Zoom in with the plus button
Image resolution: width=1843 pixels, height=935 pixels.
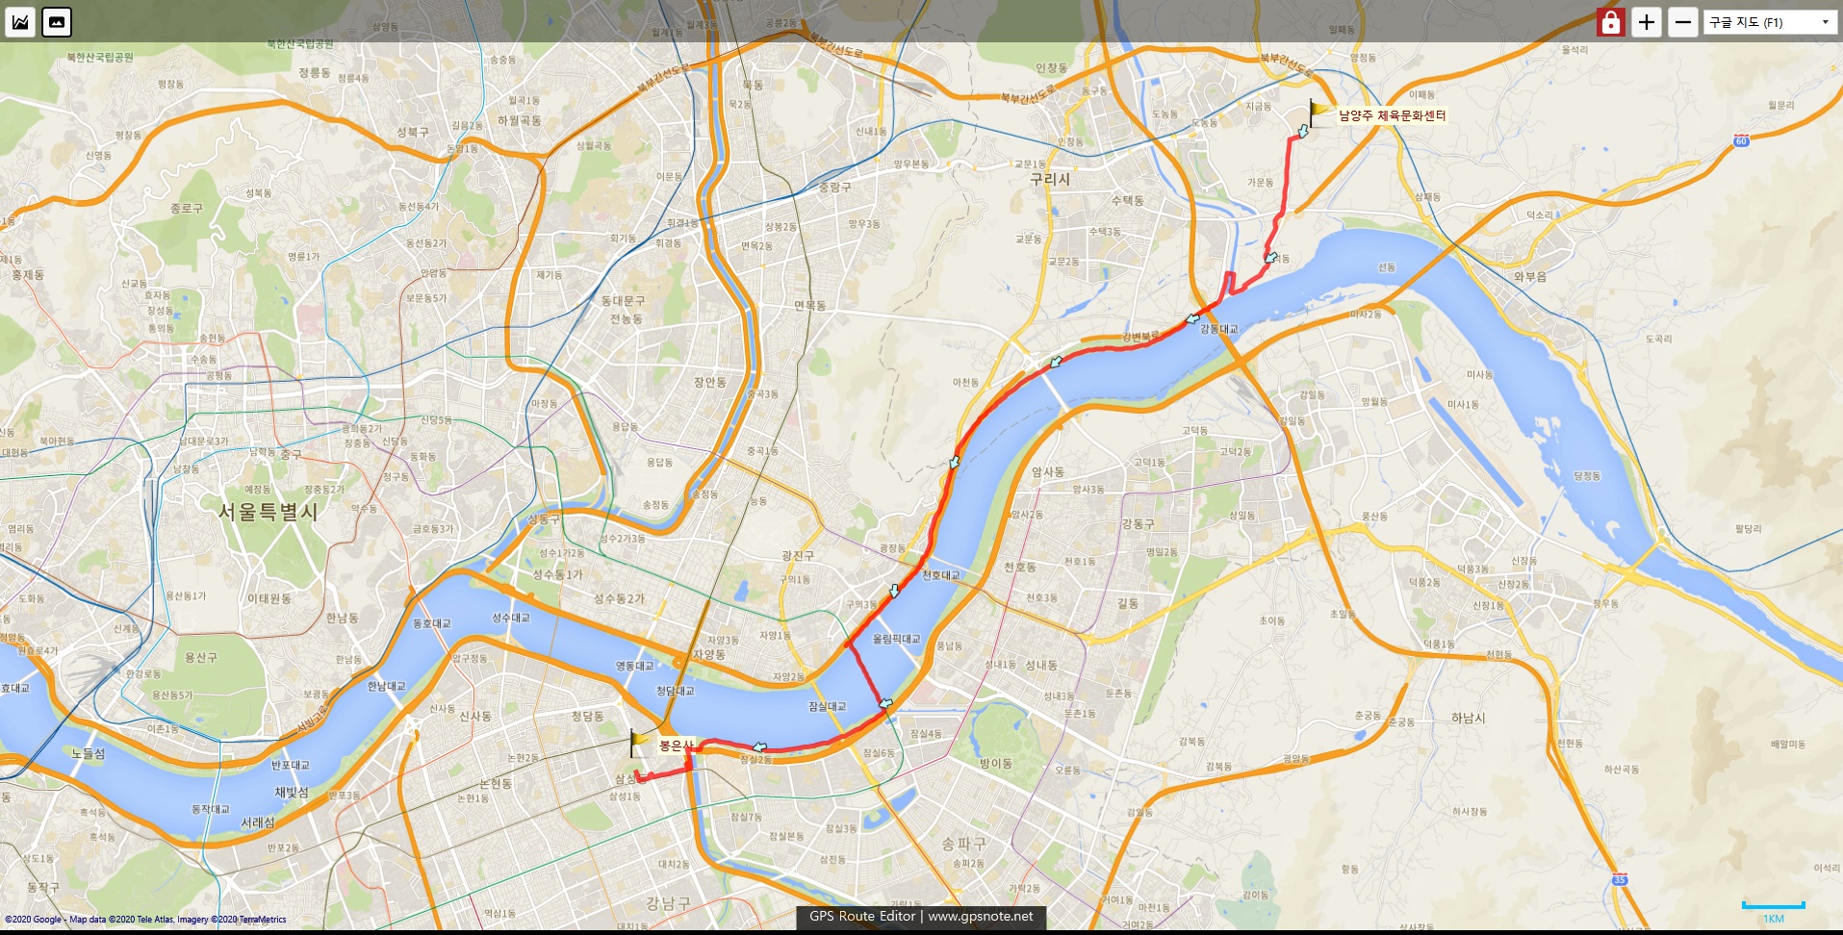click(x=1647, y=21)
